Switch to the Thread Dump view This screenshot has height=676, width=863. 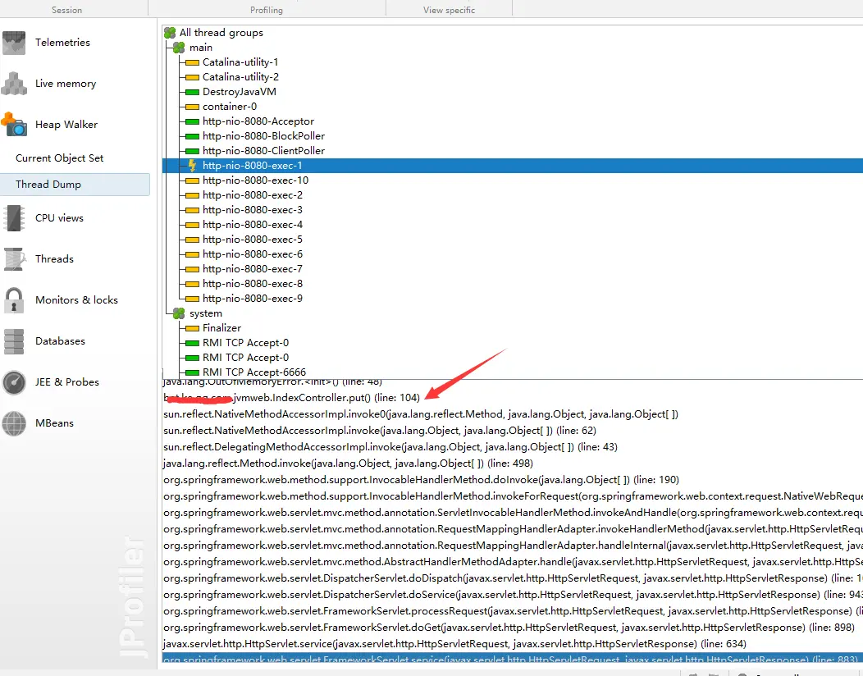[75, 185]
